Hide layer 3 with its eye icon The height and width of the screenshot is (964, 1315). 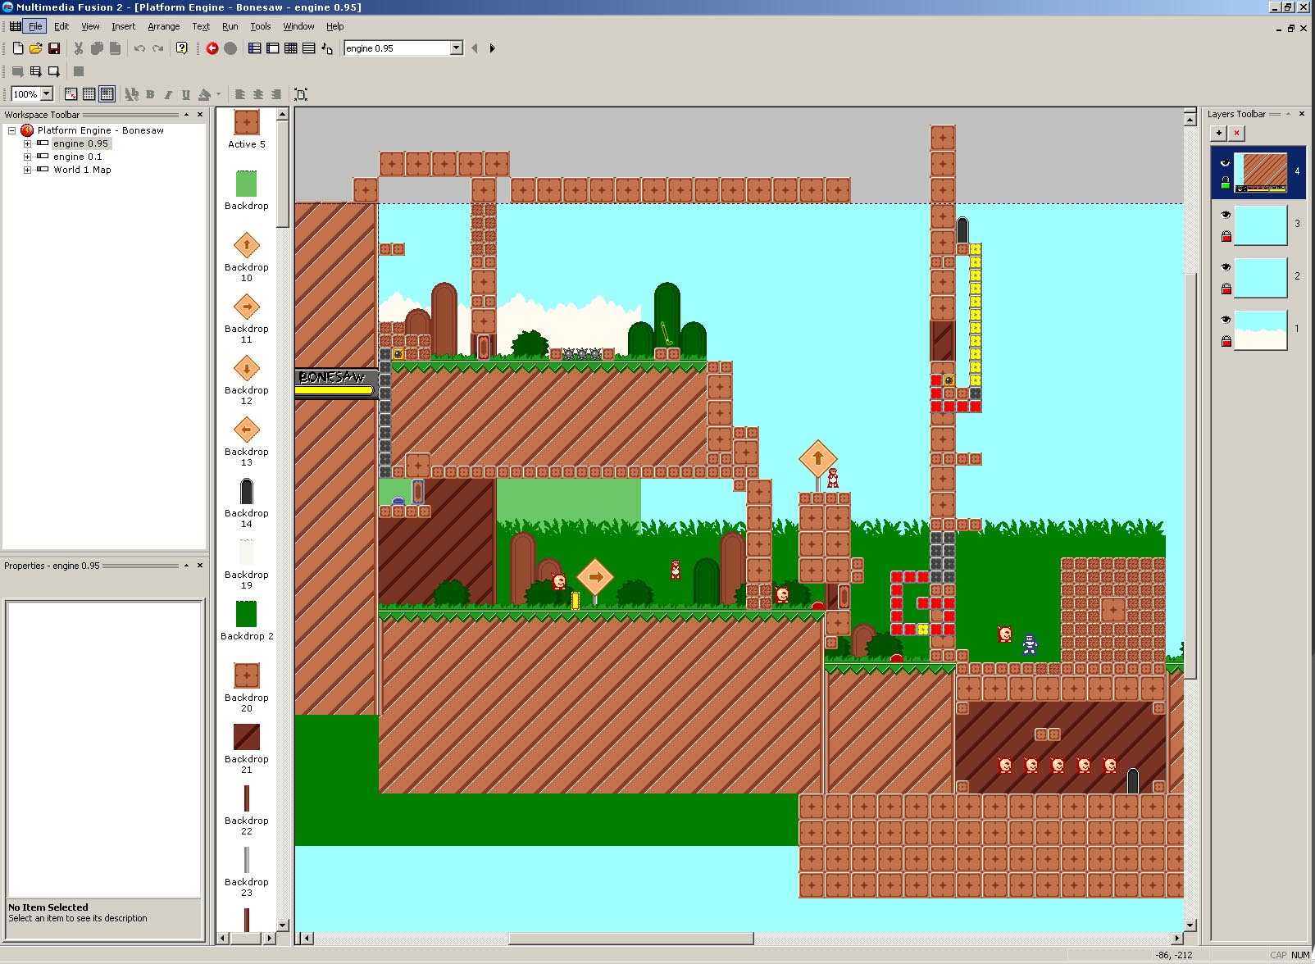1226,215
